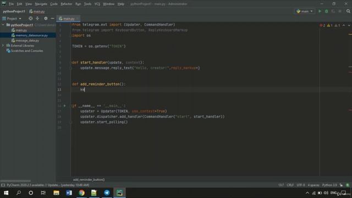Toggle tool window quick access icon

pos(3,185)
